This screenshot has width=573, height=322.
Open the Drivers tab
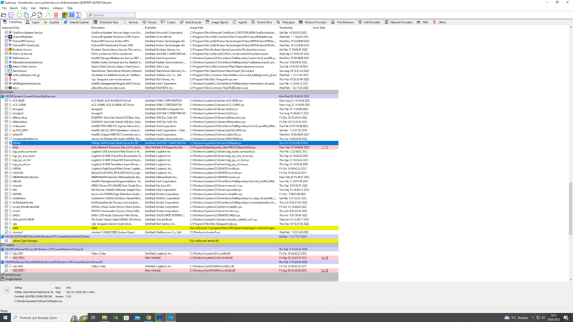point(150,22)
